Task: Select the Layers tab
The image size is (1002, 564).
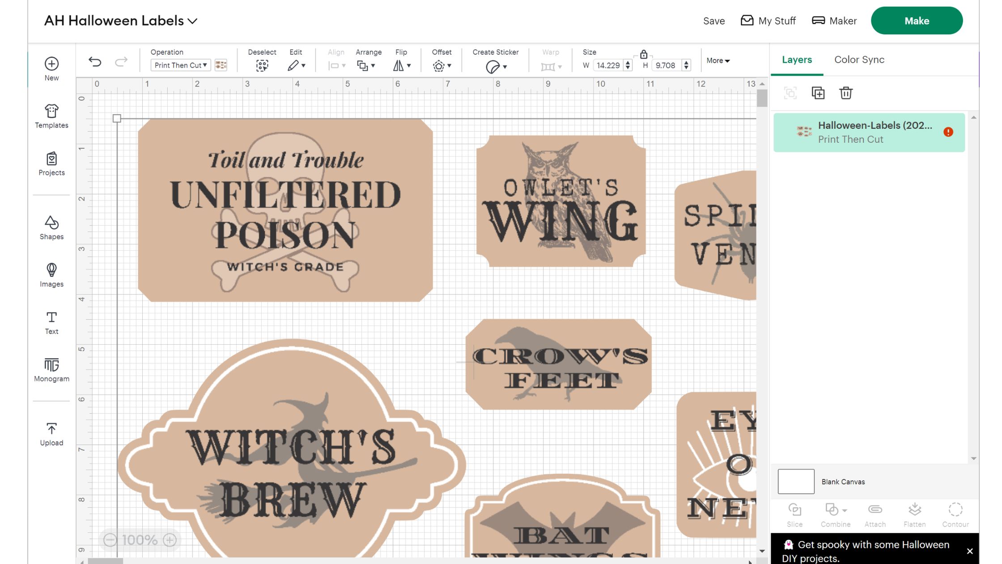Action: point(797,60)
